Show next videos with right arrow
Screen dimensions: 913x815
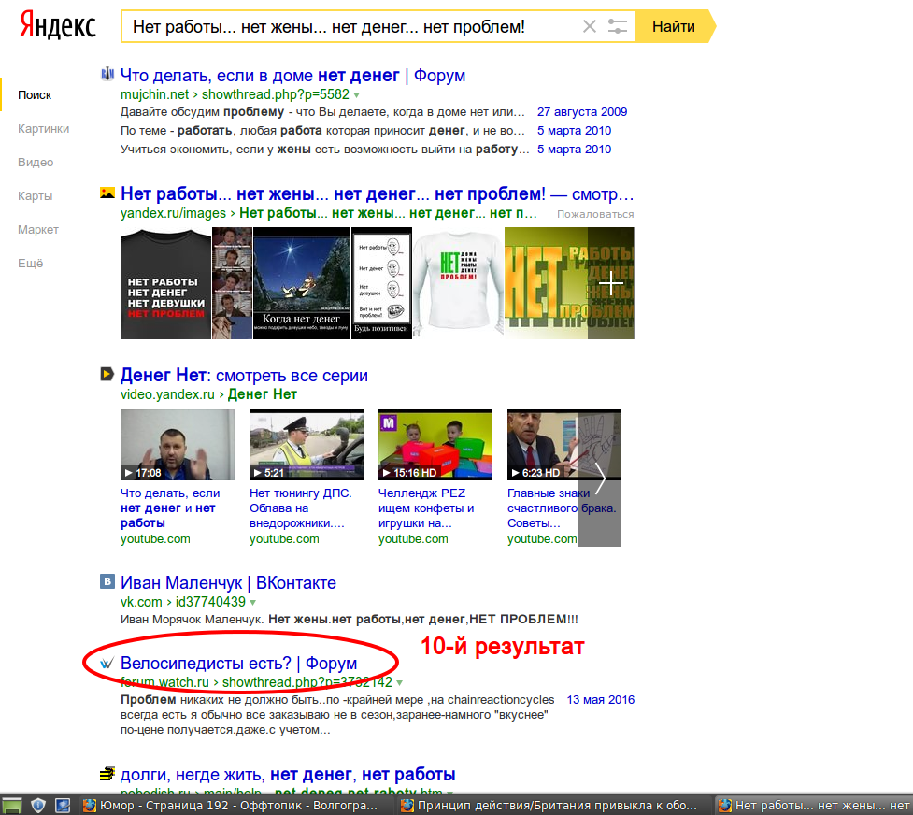600,478
